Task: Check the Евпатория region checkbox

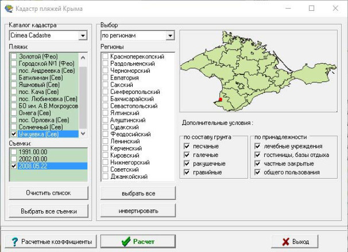Action: [x=105, y=77]
